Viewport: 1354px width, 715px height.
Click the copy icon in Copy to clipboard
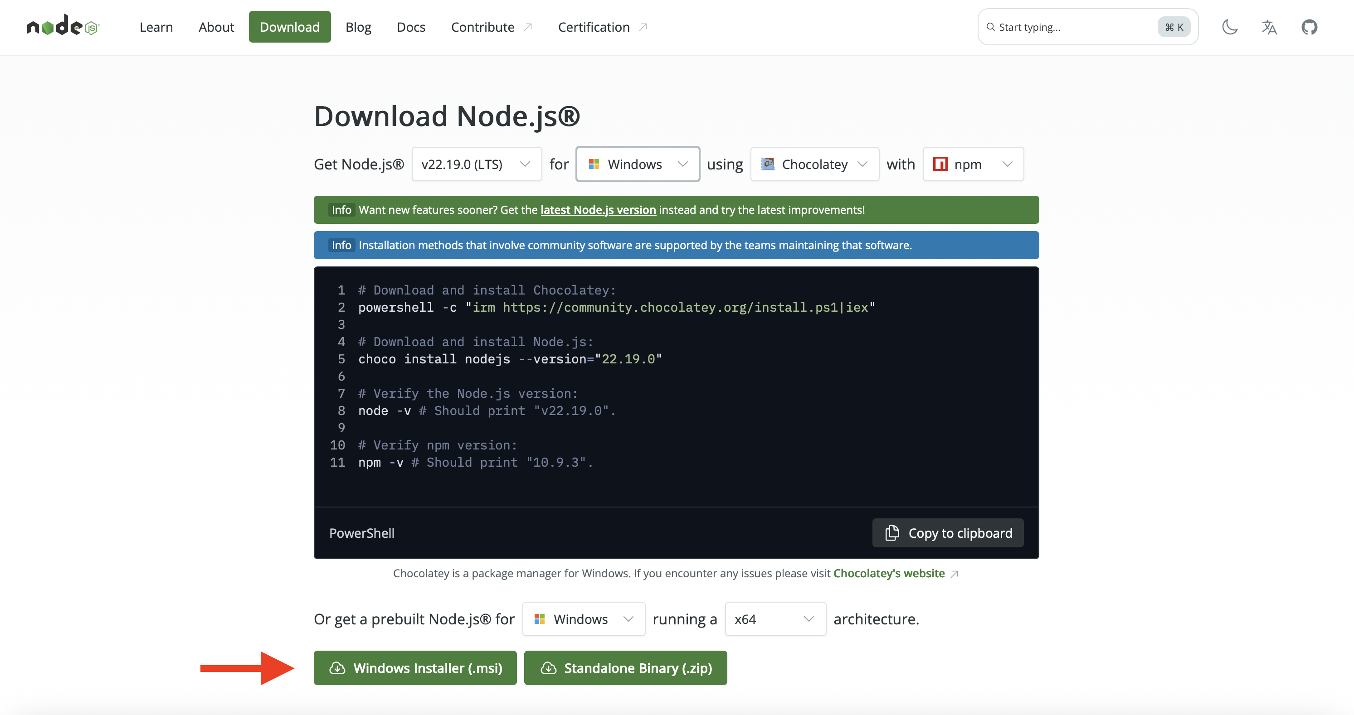pyautogui.click(x=892, y=533)
